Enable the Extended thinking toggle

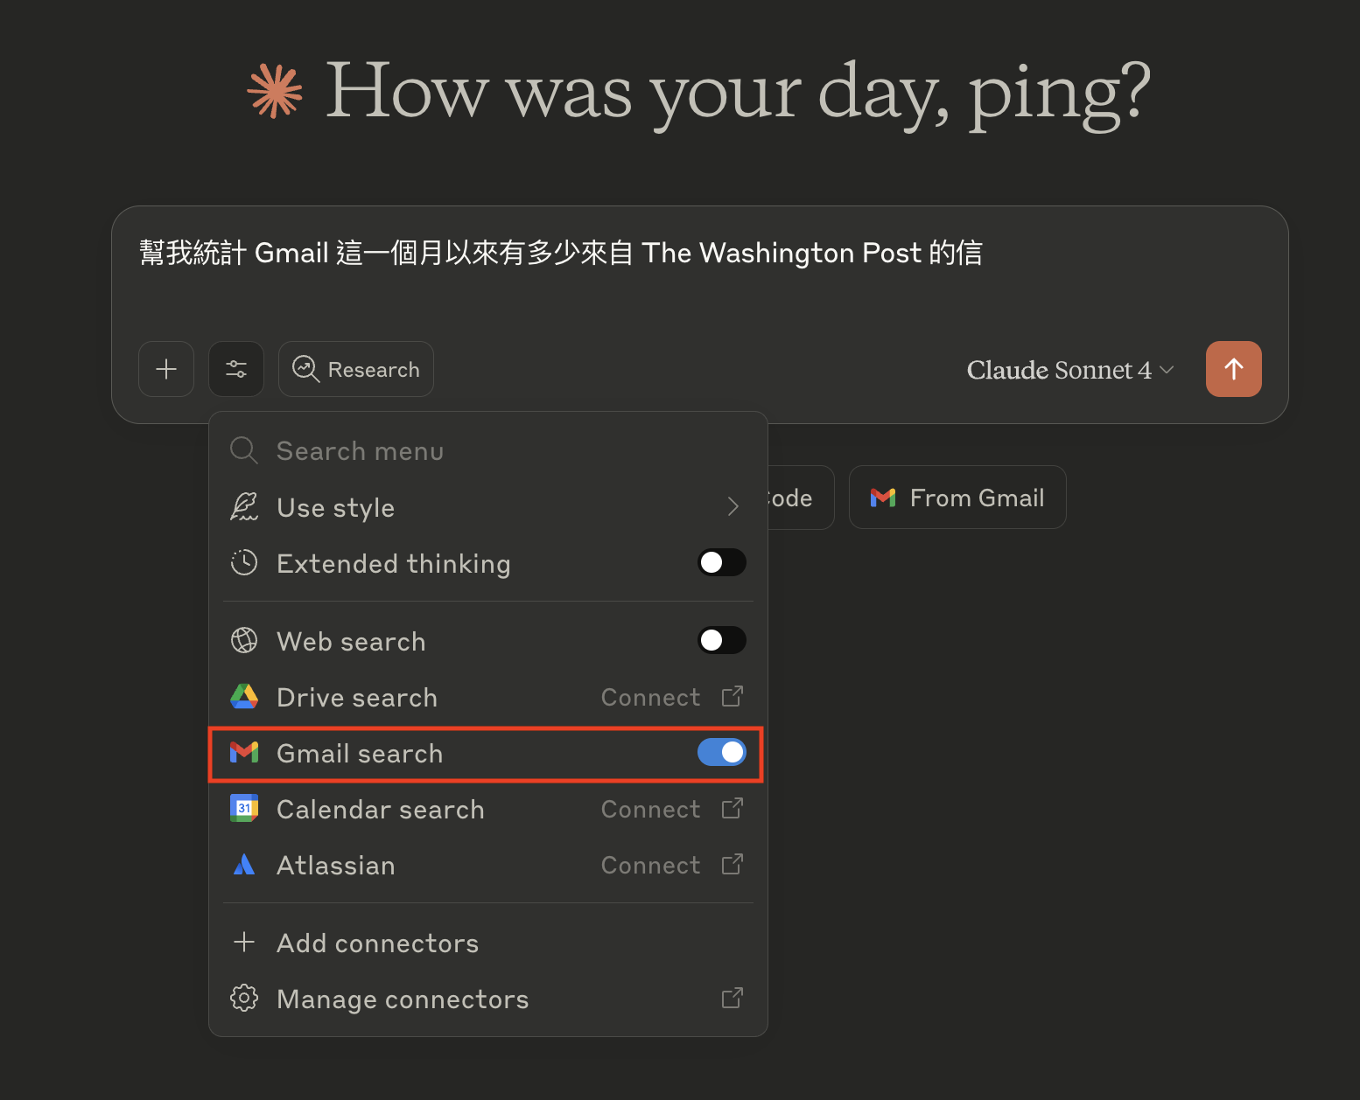[x=721, y=563]
